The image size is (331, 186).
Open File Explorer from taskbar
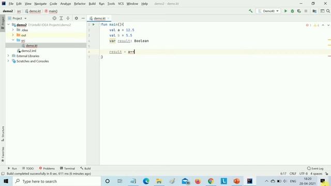(159, 181)
